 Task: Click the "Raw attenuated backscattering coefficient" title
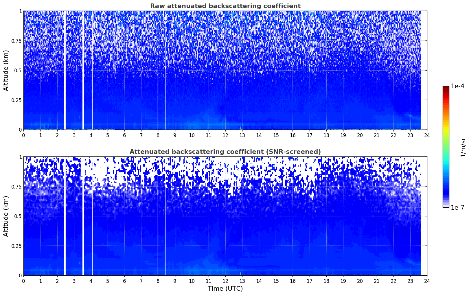(225, 6)
